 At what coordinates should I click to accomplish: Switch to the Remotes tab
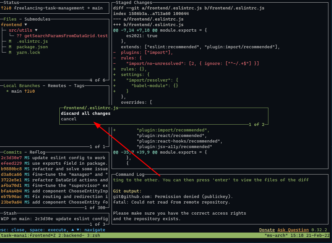tap(57, 86)
